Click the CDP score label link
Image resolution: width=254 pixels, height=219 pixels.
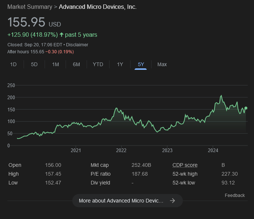coord(185,165)
